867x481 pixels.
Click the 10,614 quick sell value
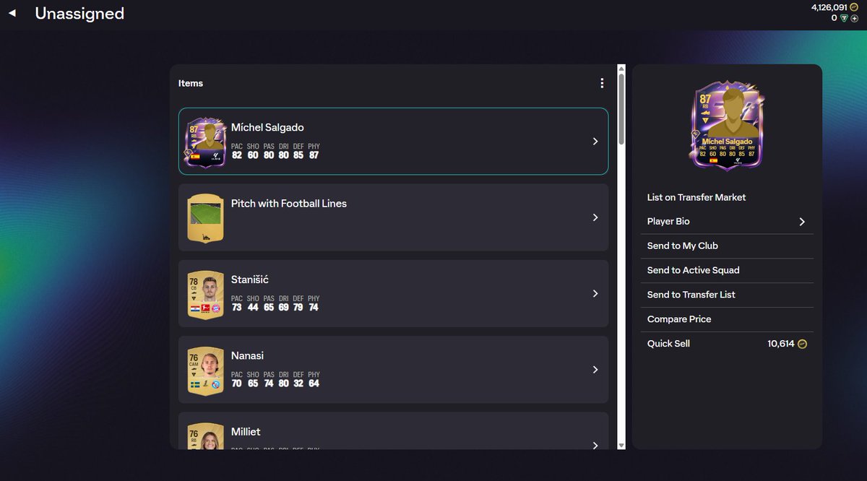(781, 344)
